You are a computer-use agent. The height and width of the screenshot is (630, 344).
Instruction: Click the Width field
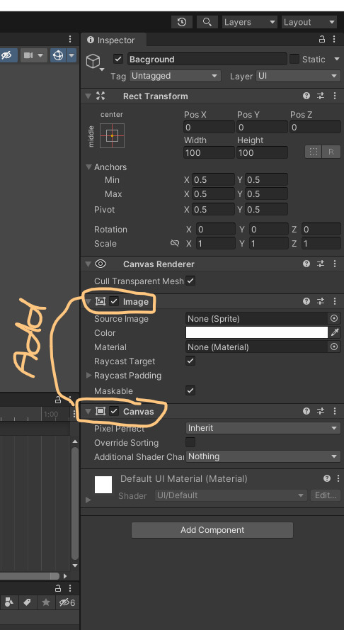[209, 152]
